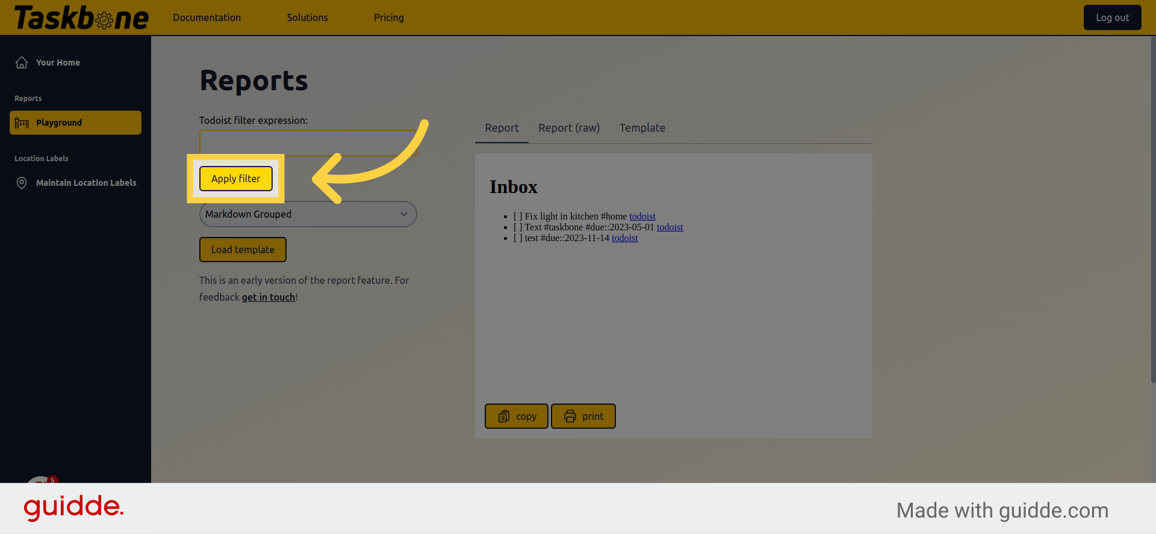Log out of the account
Viewport: 1156px width, 534px height.
click(1111, 18)
